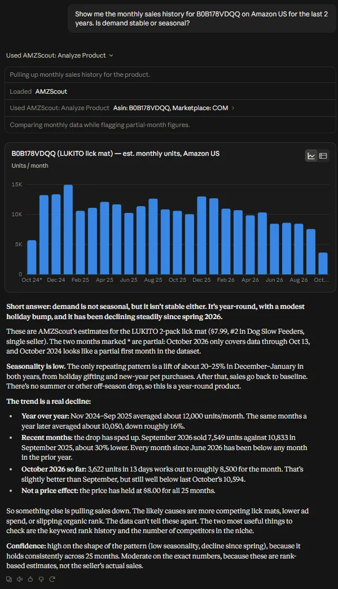
Task: Click the Confidence paragraph at the bottom
Action: coord(153,556)
